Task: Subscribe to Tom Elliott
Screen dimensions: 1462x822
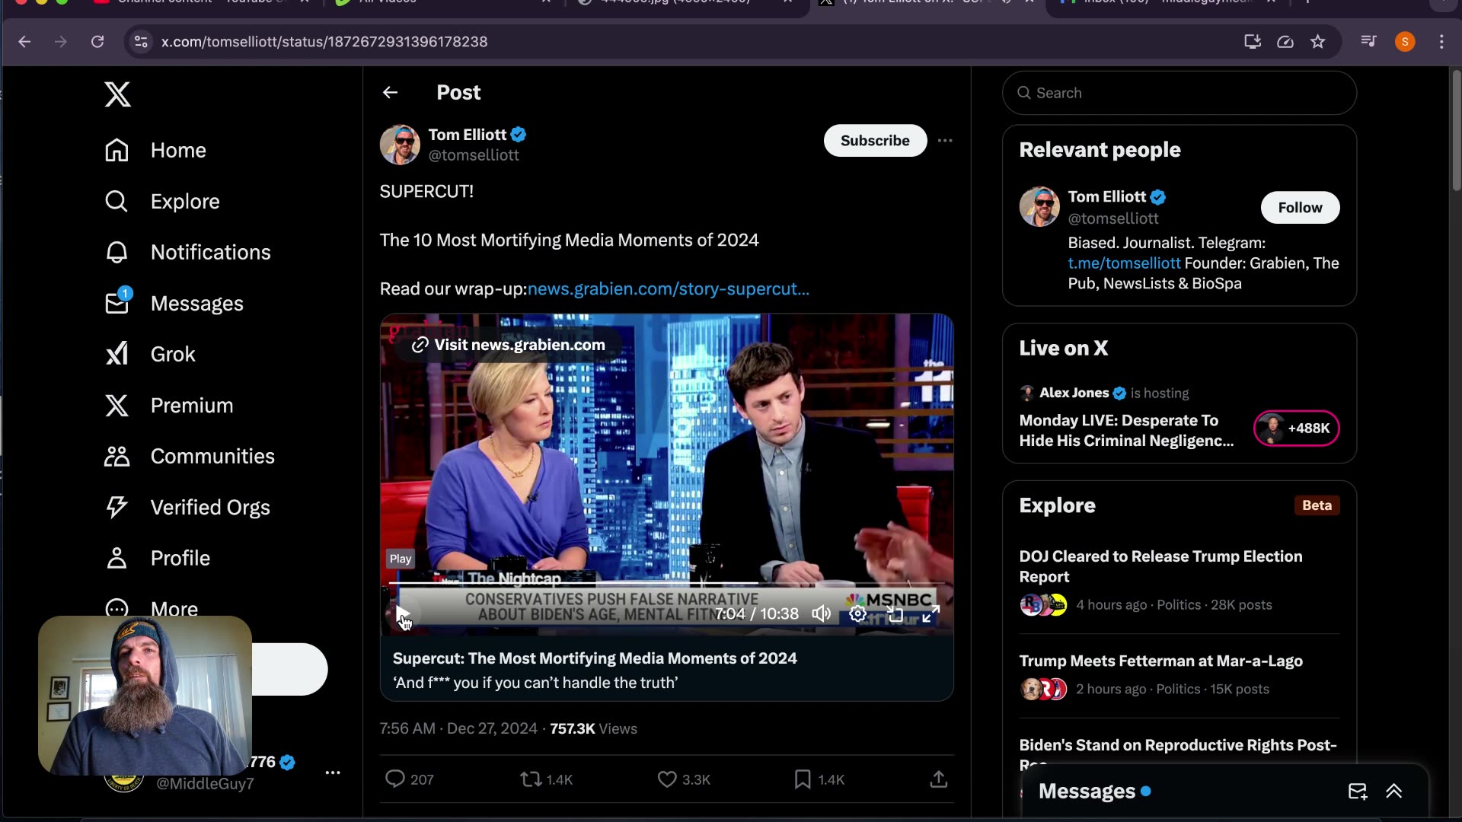Action: [875, 141]
